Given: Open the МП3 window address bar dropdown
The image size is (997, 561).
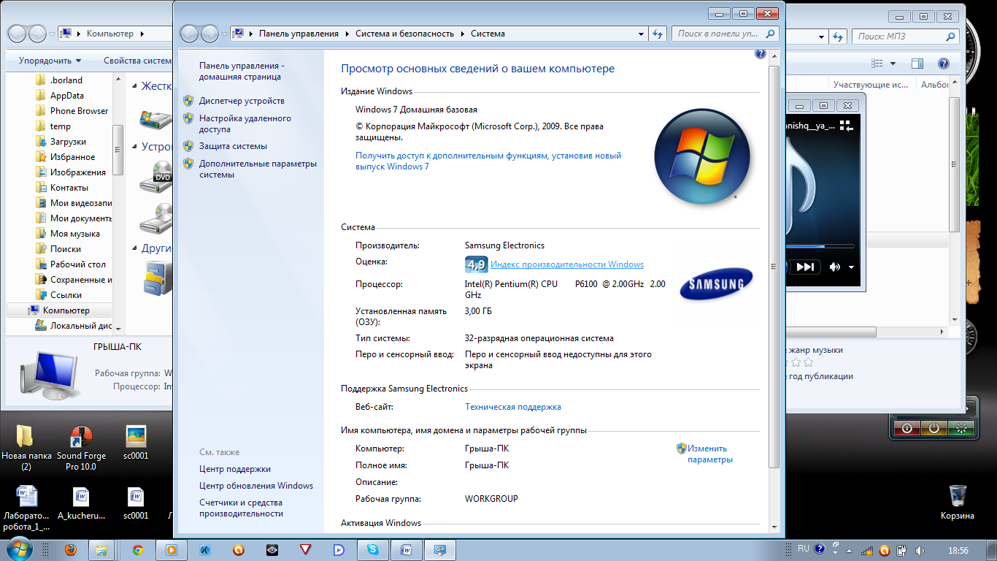Looking at the screenshot, I should coord(823,37).
